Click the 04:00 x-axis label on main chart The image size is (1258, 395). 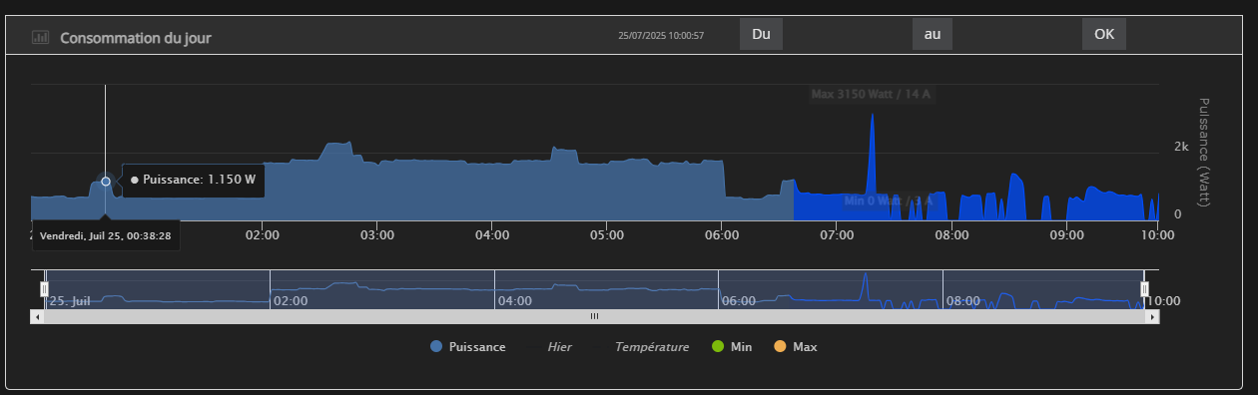492,235
